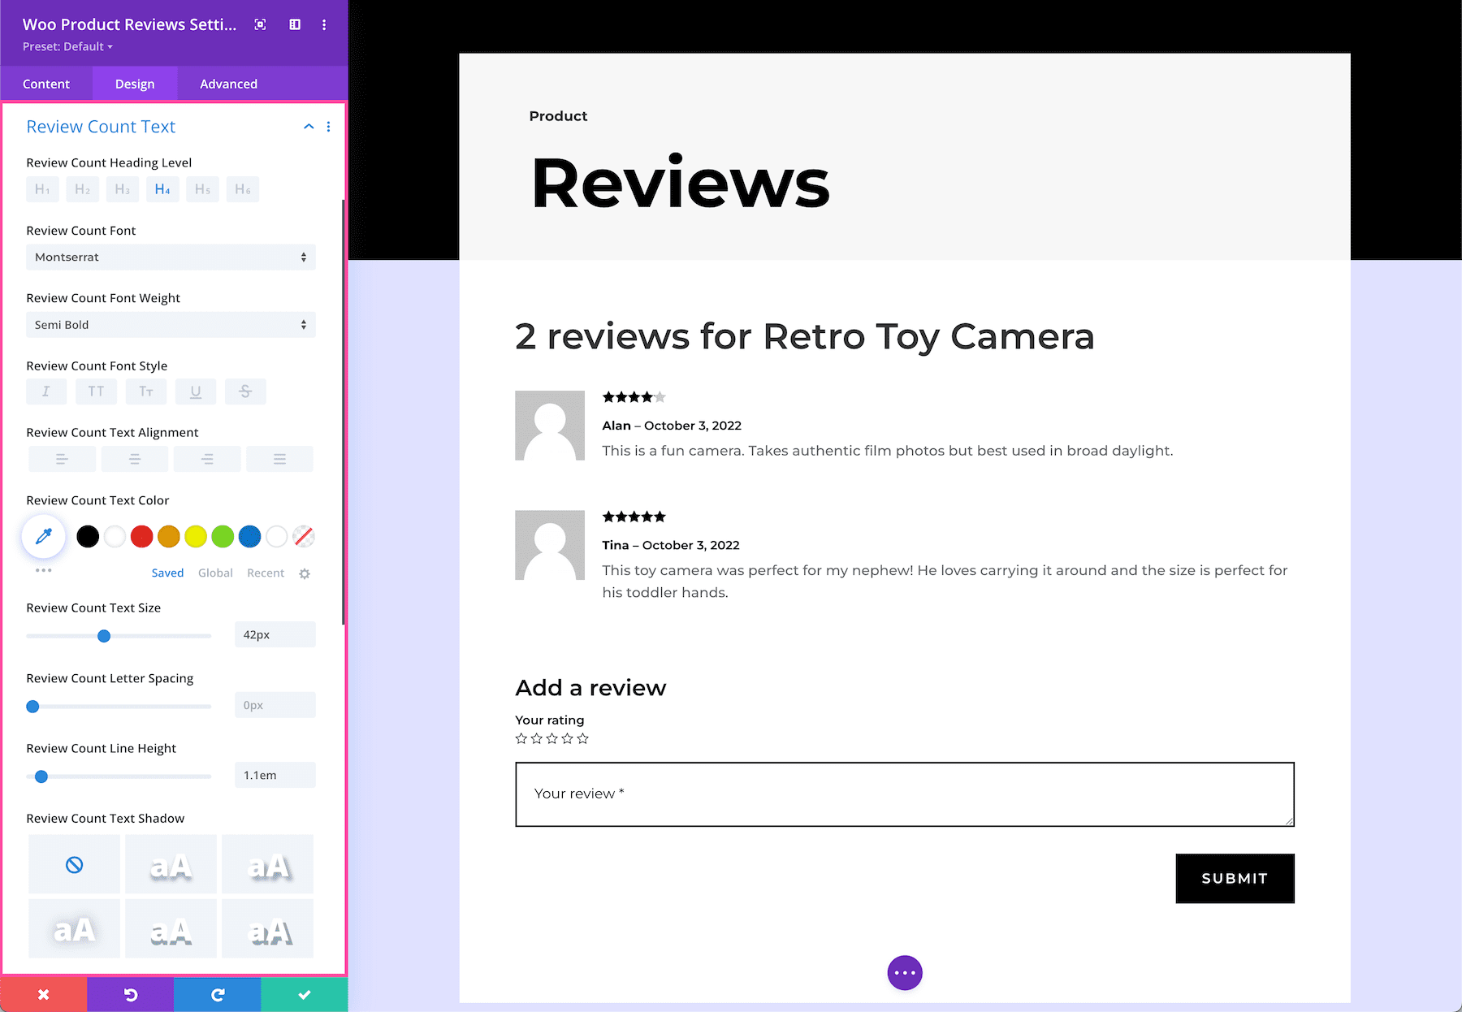Screen dimensions: 1462x1012
Task: Disable review count text shadow
Action: click(x=74, y=864)
